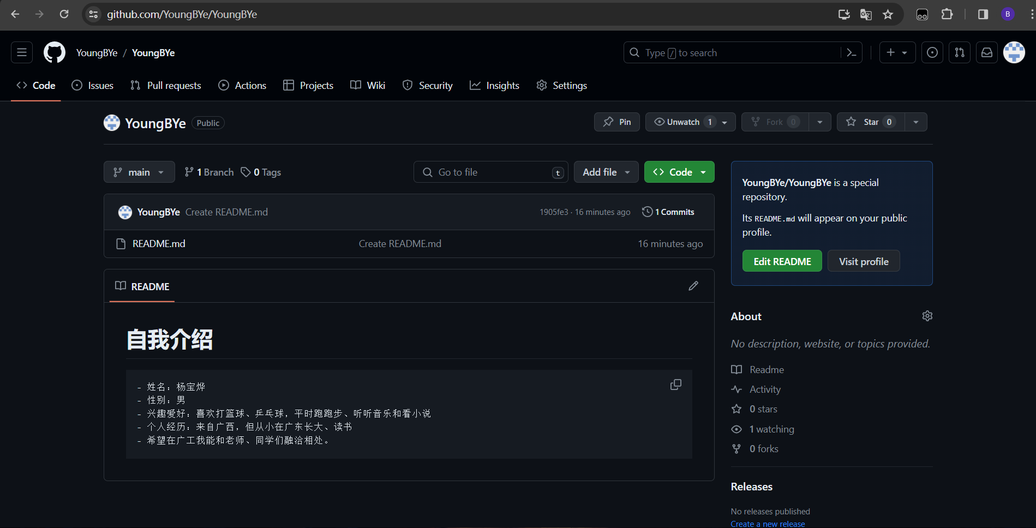Screen dimensions: 1036x528
Task: Click the commit author avatar in file list
Action: (x=125, y=212)
